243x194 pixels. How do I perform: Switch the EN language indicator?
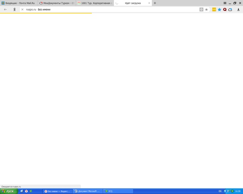click(x=220, y=191)
